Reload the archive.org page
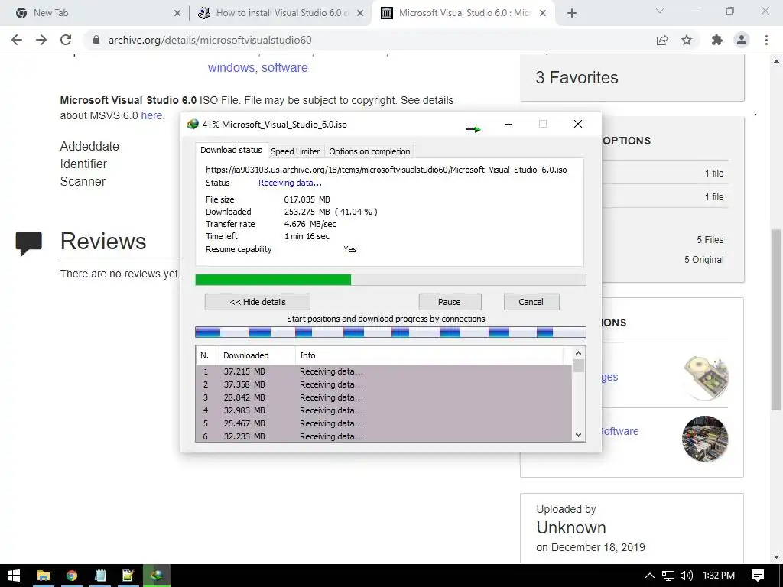The image size is (783, 587). click(x=66, y=40)
